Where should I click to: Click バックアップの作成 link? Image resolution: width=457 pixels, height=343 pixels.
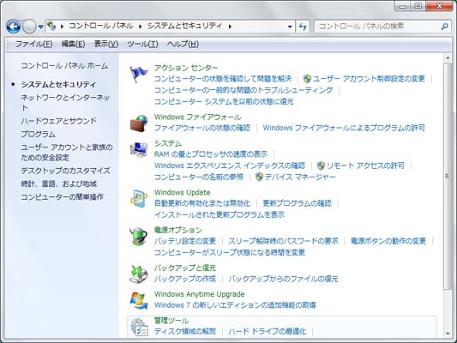[x=185, y=279]
